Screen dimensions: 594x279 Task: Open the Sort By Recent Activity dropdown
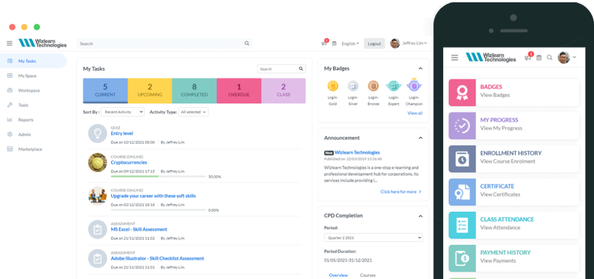click(122, 112)
